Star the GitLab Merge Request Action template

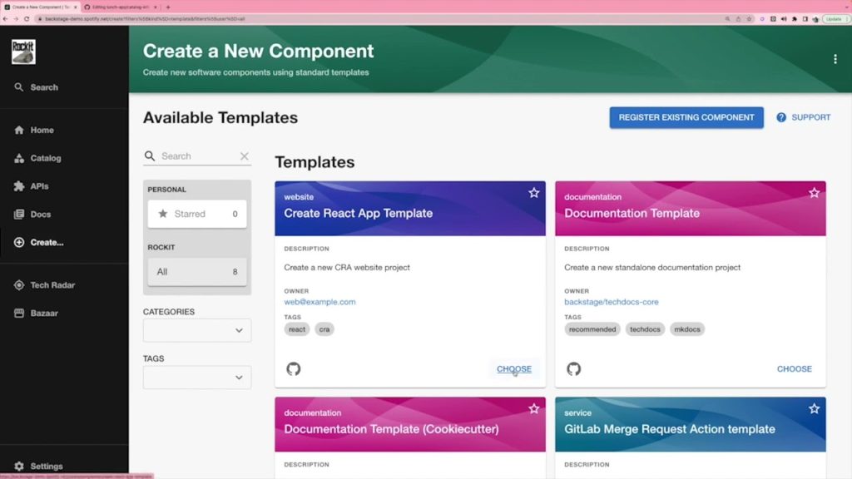[x=814, y=408]
